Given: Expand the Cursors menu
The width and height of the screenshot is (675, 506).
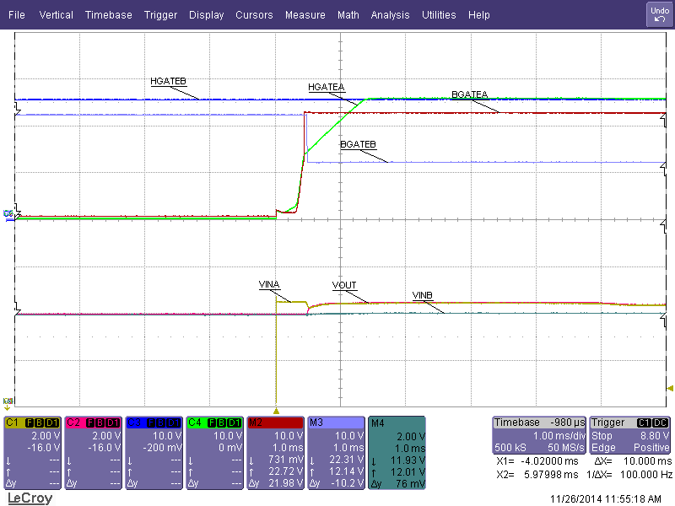Looking at the screenshot, I should 254,15.
